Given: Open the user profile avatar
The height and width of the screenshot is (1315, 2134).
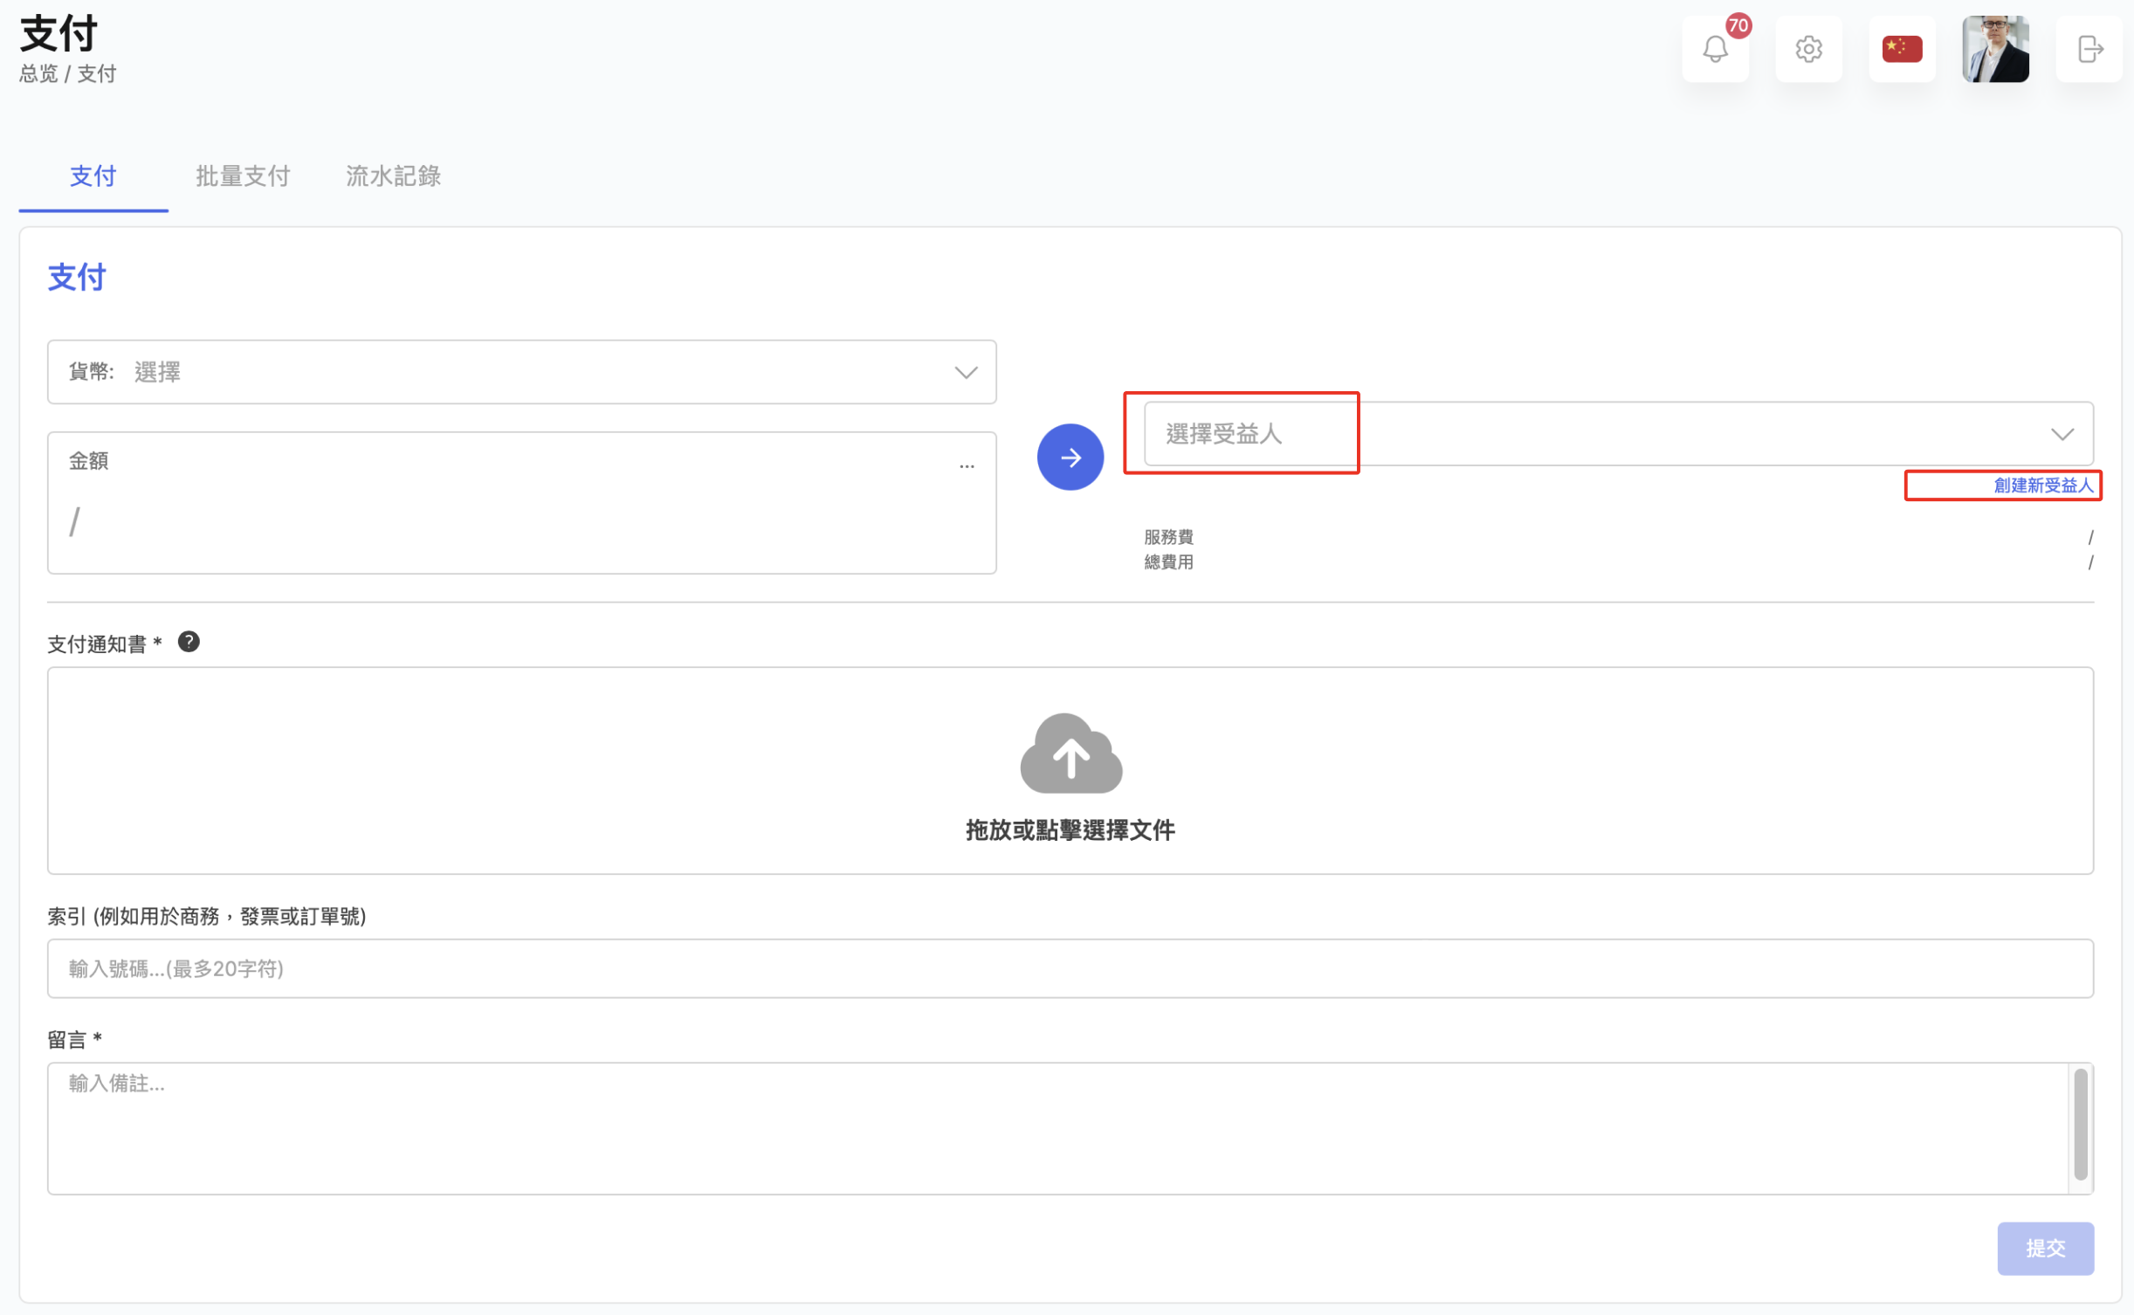Looking at the screenshot, I should [x=1995, y=49].
